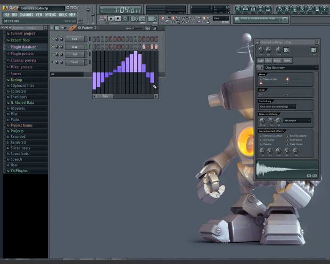Screen dimensions: 330x264
Task: Click the master pitch slider
Action: 93,14
